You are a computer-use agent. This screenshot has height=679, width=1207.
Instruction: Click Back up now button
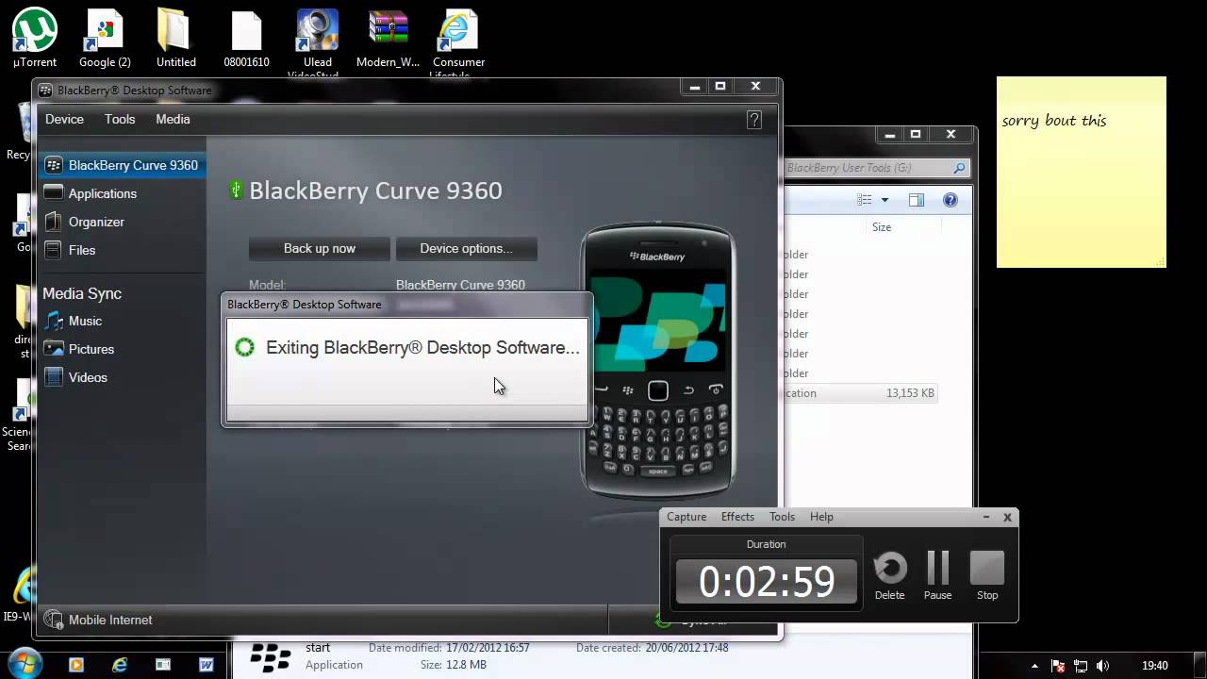click(x=320, y=248)
